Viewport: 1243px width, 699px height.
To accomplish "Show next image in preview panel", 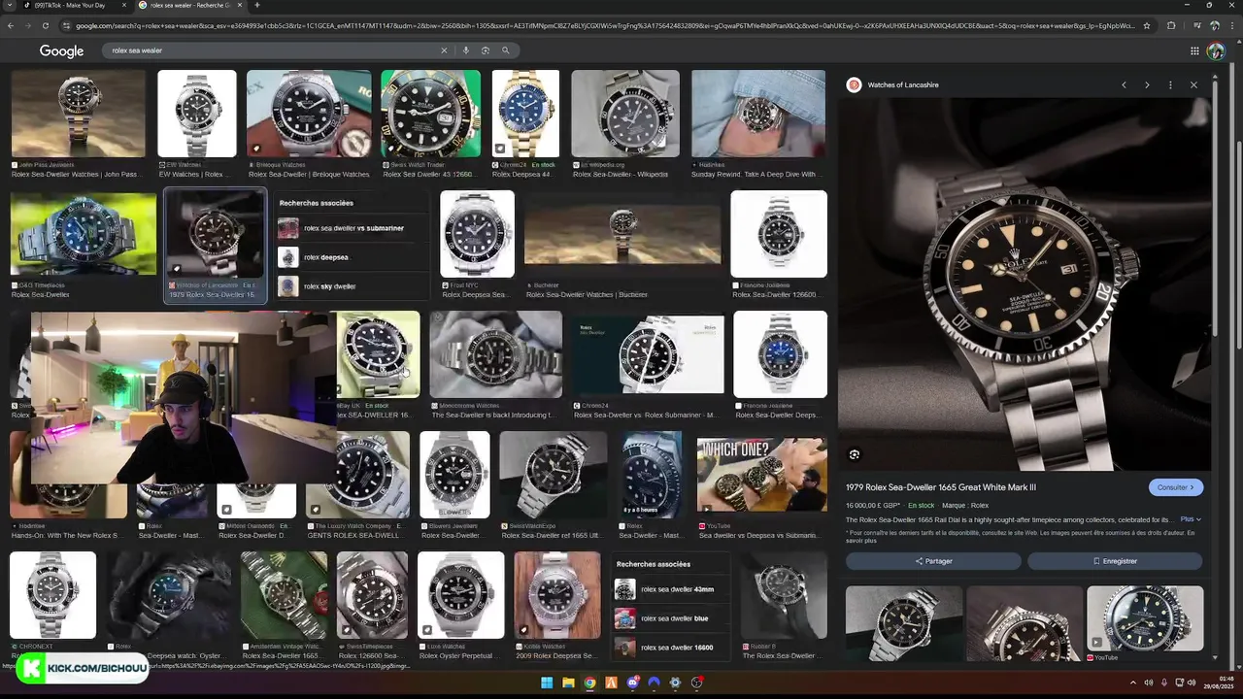I will [x=1147, y=84].
